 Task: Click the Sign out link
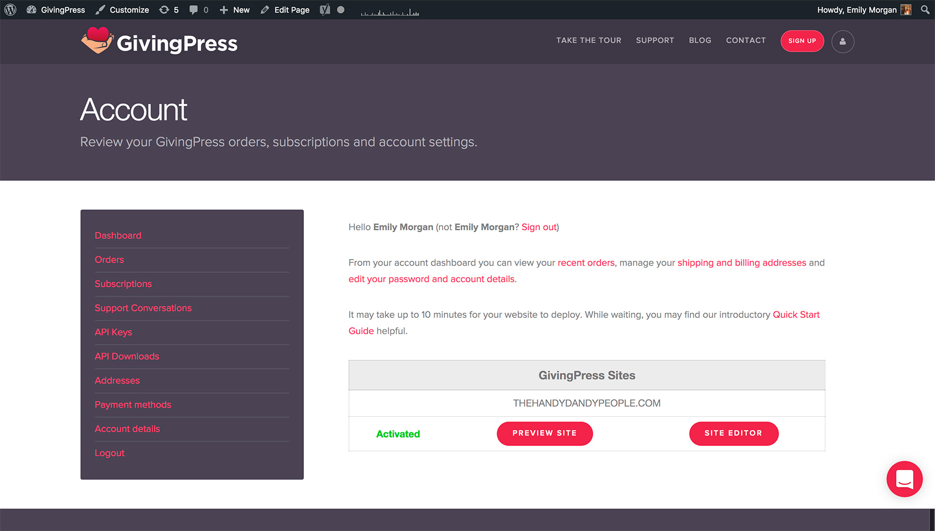click(x=539, y=227)
